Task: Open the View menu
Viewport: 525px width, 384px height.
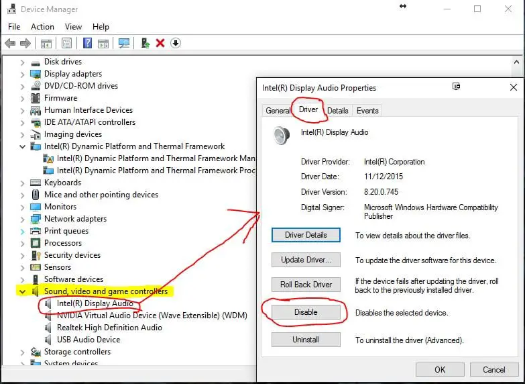Action: coord(73,27)
